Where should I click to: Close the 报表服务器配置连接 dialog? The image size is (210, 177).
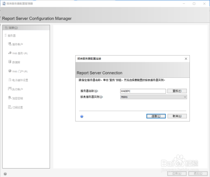click(186, 59)
